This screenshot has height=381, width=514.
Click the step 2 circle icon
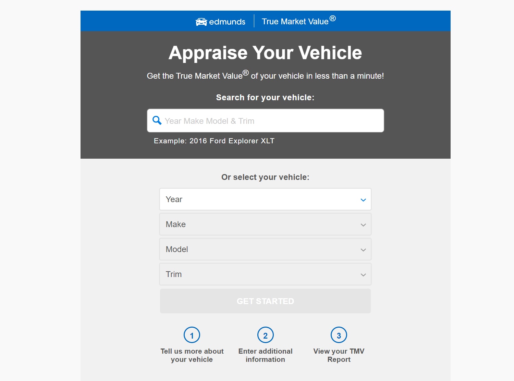(x=266, y=335)
